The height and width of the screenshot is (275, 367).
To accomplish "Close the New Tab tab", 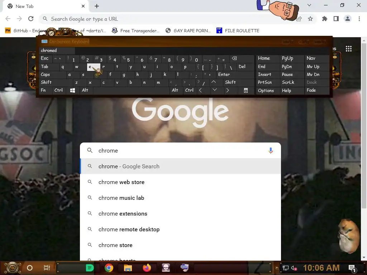I will 83,6.
